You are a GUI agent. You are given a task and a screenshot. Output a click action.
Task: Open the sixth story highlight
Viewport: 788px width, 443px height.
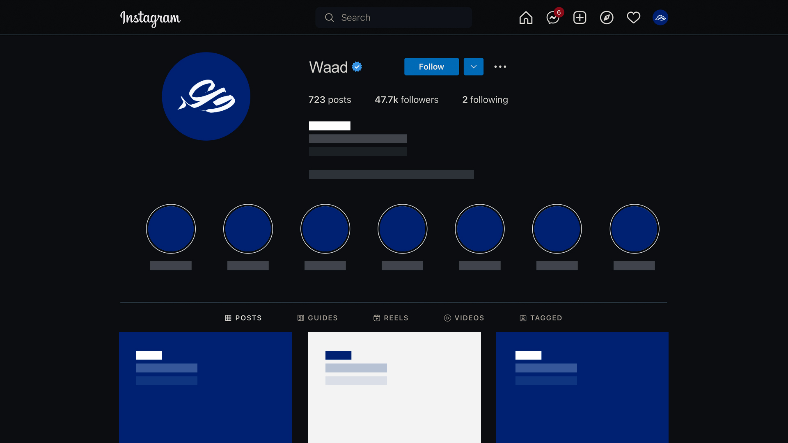coord(557,229)
